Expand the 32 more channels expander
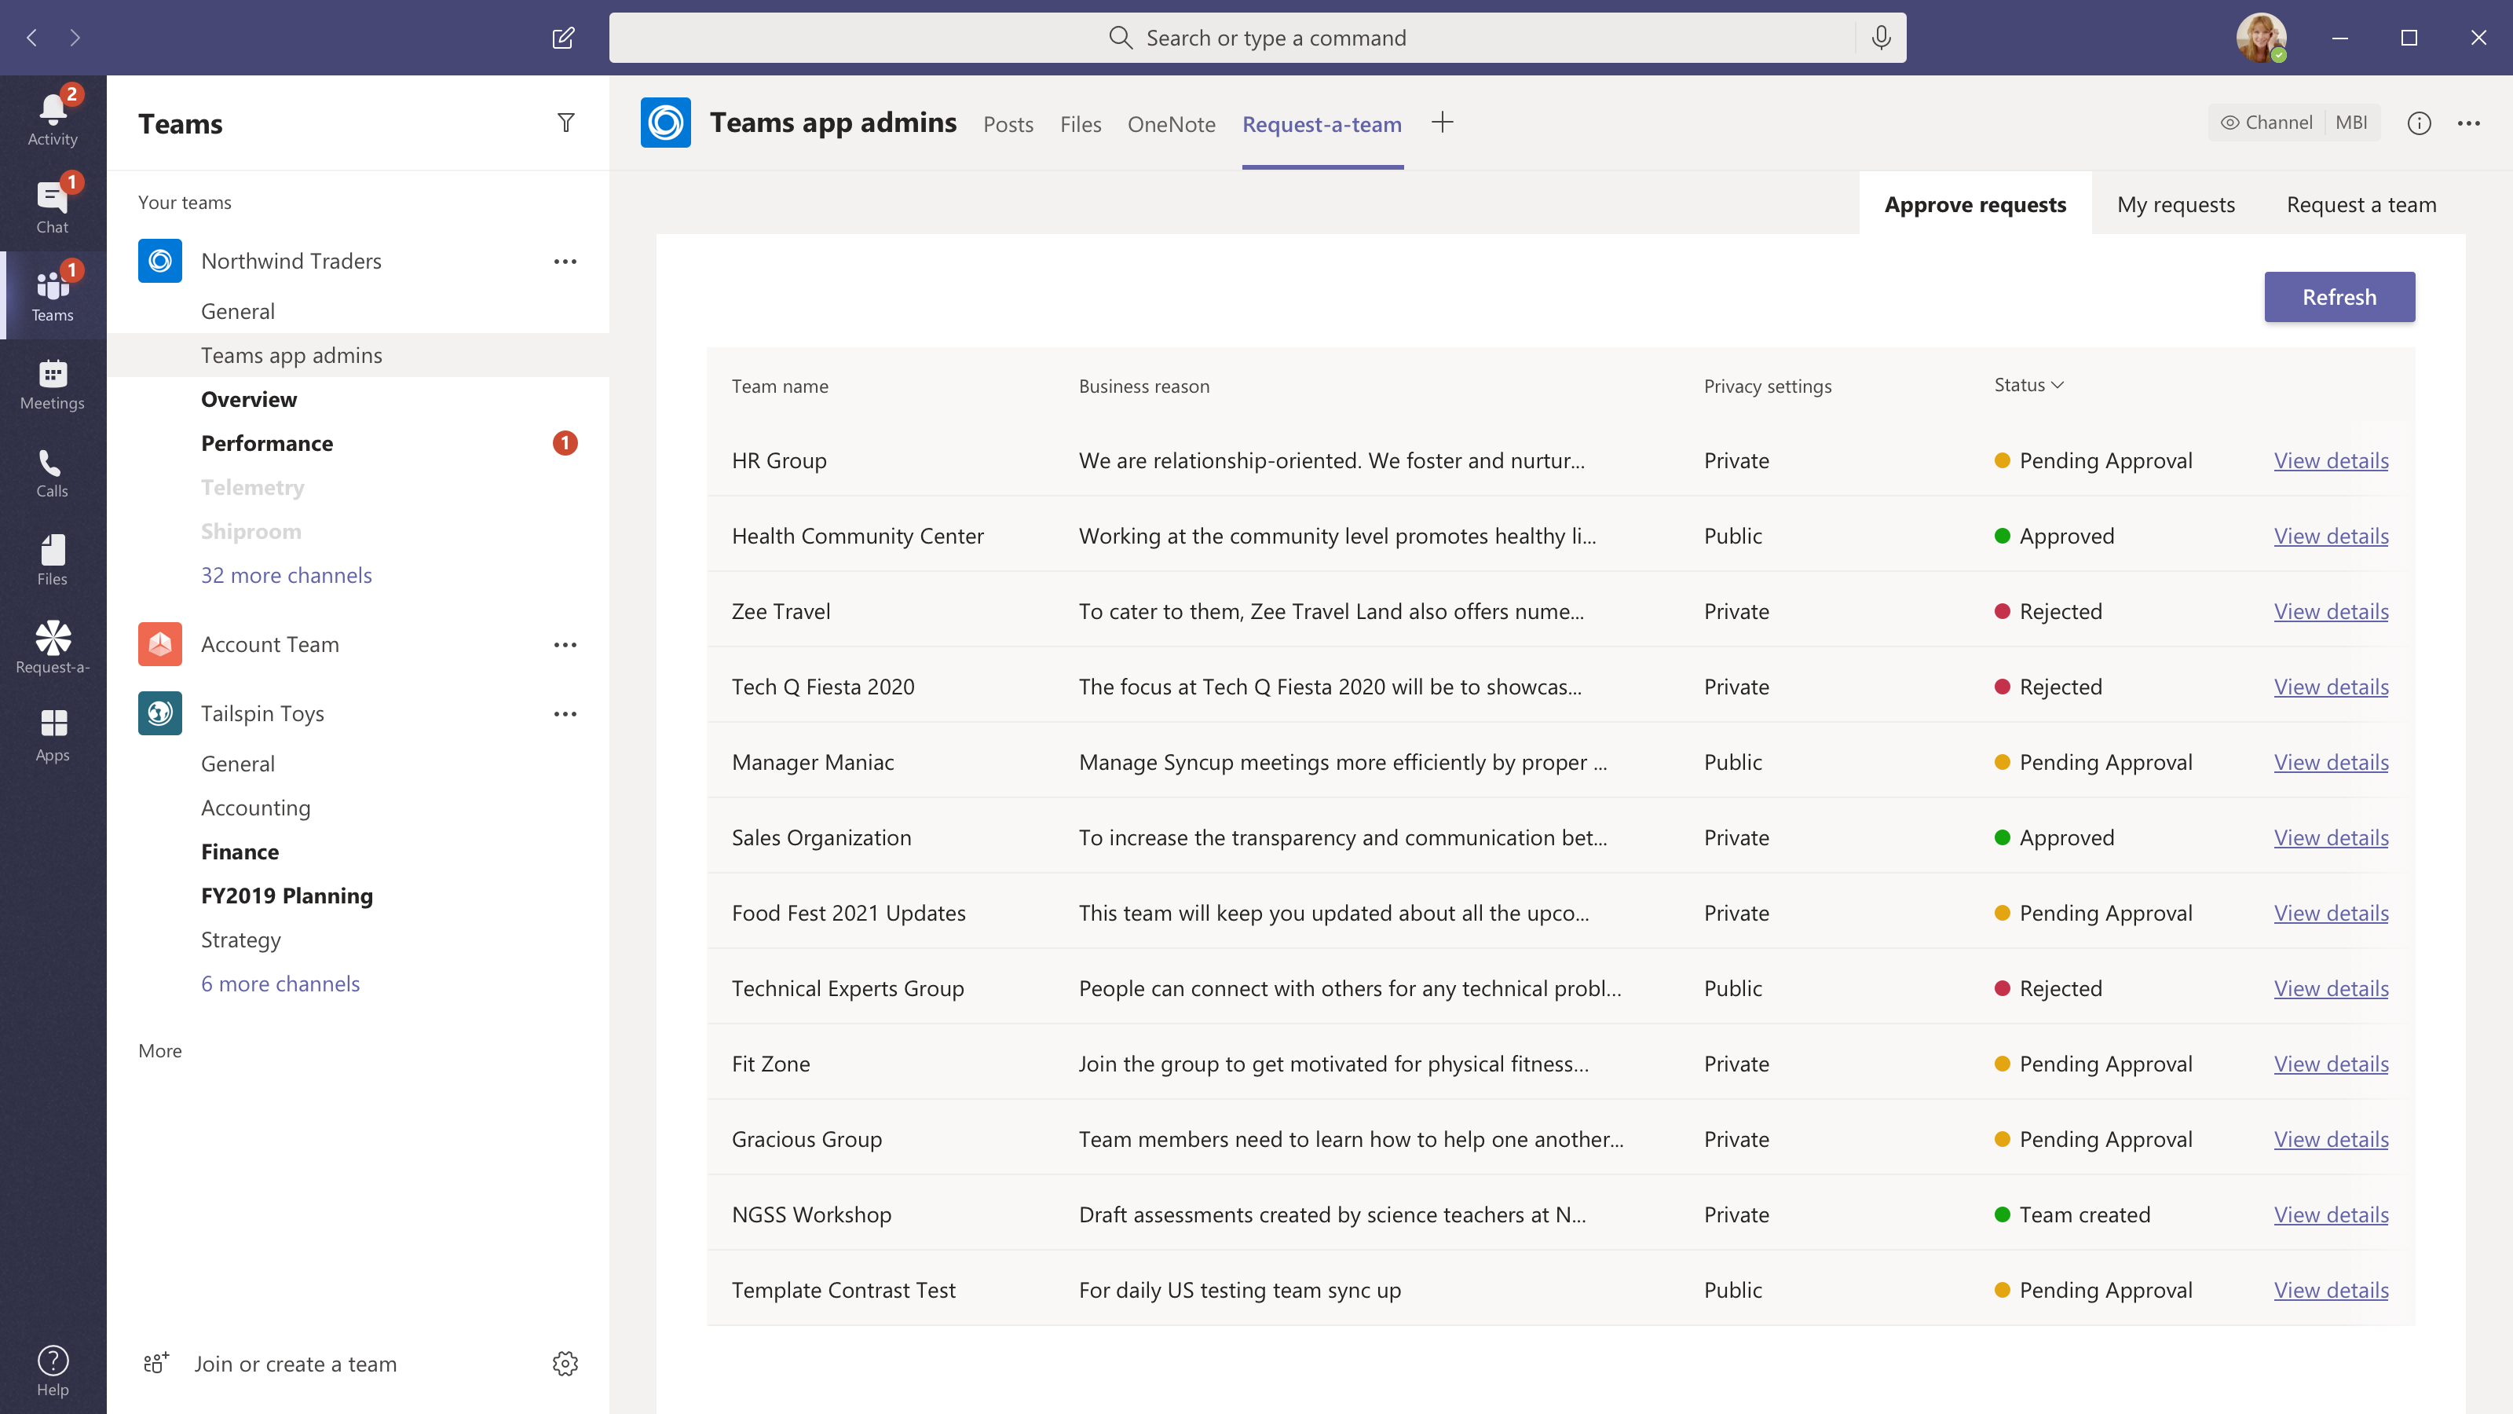The width and height of the screenshot is (2513, 1414). (x=287, y=573)
